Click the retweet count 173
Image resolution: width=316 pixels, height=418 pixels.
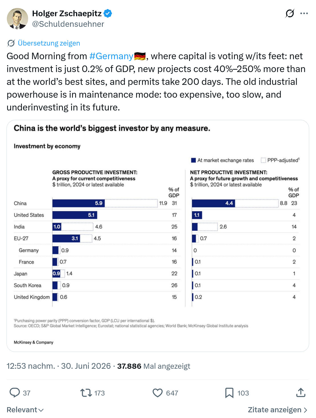pos(100,393)
